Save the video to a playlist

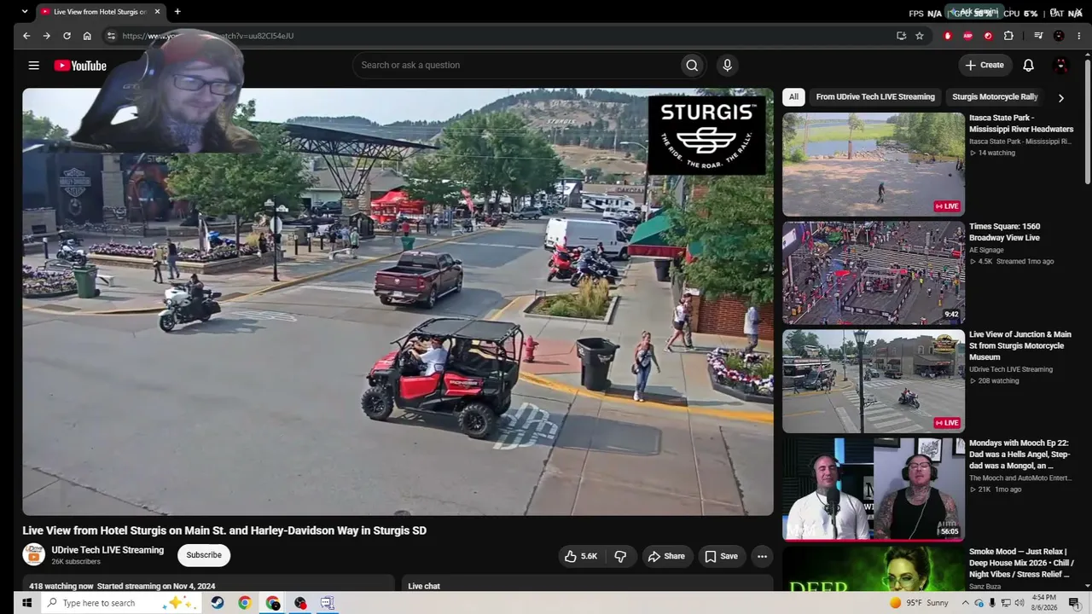click(x=721, y=556)
